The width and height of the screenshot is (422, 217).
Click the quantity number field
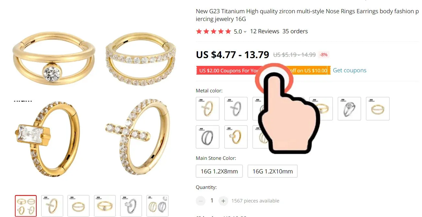coord(212,201)
